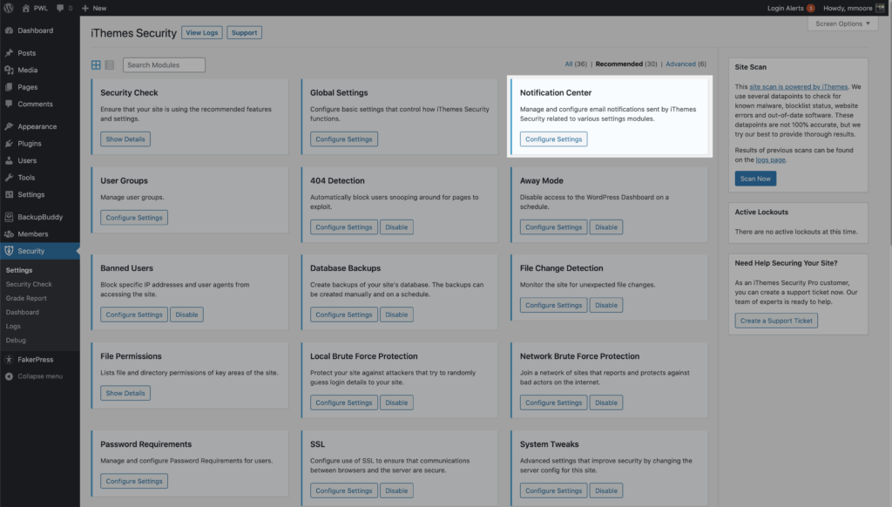The height and width of the screenshot is (507, 892).
Task: Open the Security Settings submenu item
Action: pyautogui.click(x=19, y=270)
